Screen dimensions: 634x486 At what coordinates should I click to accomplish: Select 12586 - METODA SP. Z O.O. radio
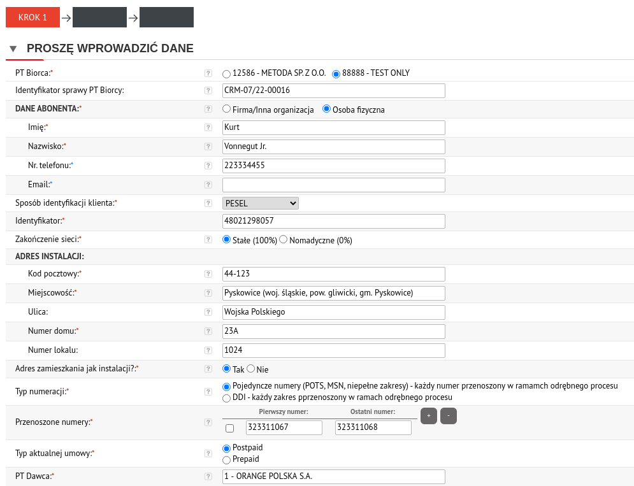coord(226,74)
